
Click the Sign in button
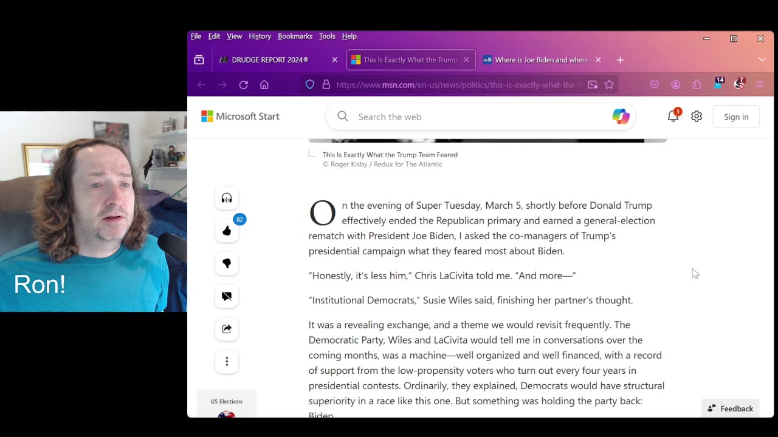coord(736,117)
